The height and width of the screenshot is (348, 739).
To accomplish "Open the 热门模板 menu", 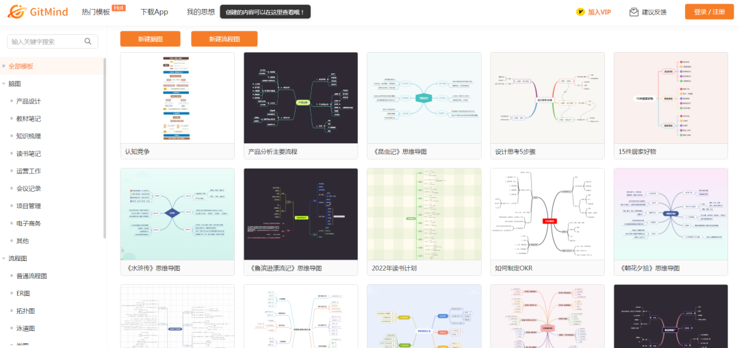I will point(96,12).
